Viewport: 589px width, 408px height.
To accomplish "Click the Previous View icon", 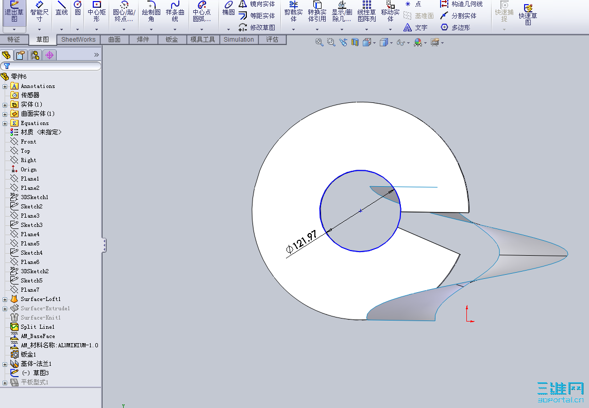I will click(343, 42).
